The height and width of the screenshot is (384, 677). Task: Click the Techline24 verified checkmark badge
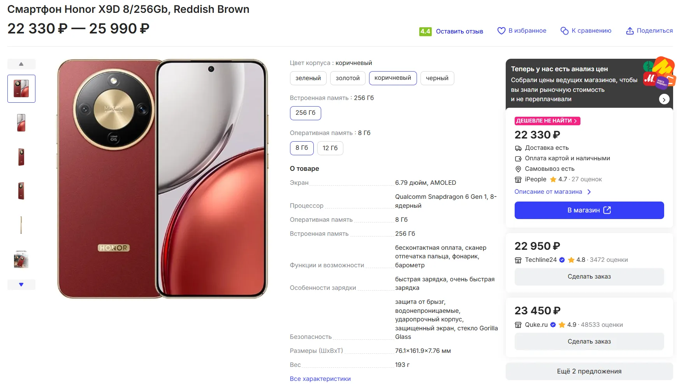(562, 260)
